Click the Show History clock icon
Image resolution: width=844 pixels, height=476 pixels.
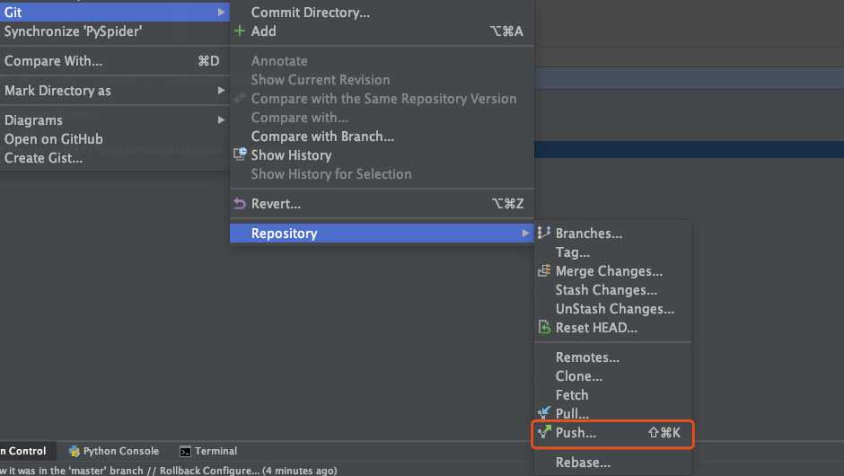[240, 154]
